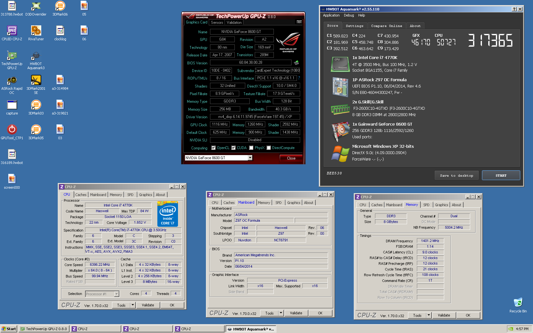Click the BIOS save chip icon in GPU-Z

pos(296,63)
